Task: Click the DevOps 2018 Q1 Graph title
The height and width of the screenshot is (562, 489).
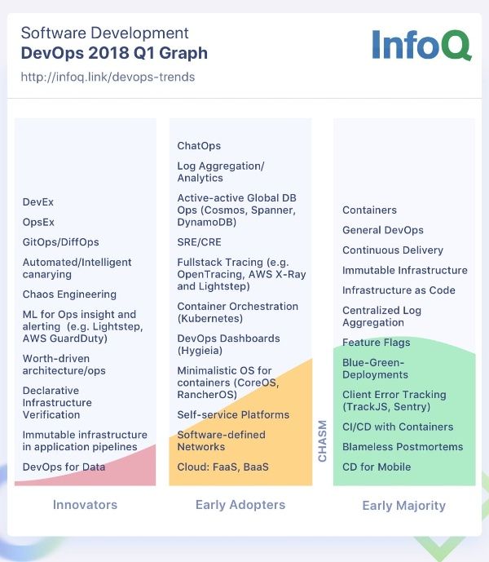Action: coord(114,53)
